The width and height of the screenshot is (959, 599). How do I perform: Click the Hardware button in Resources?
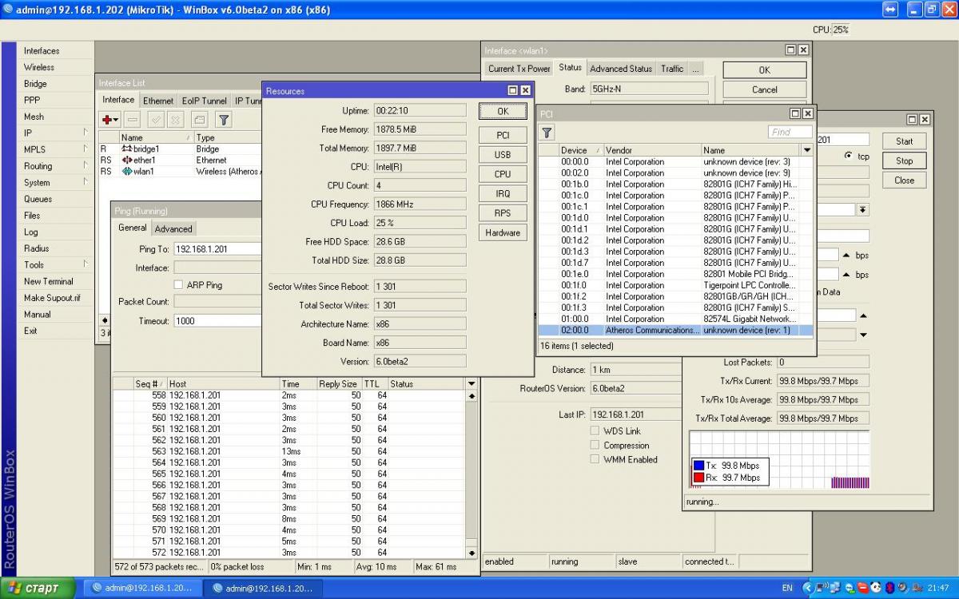pos(502,232)
